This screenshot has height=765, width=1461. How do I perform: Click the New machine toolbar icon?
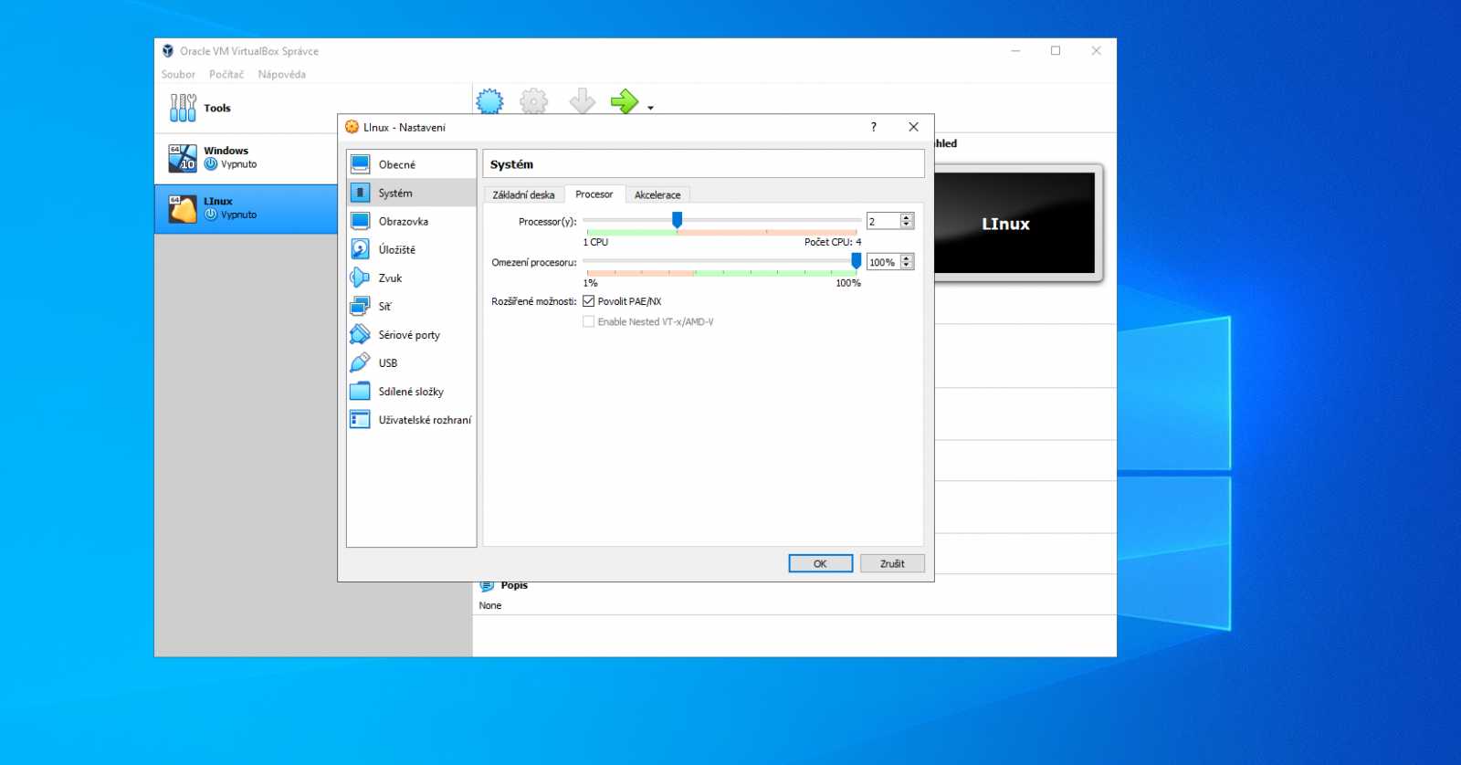[x=490, y=100]
